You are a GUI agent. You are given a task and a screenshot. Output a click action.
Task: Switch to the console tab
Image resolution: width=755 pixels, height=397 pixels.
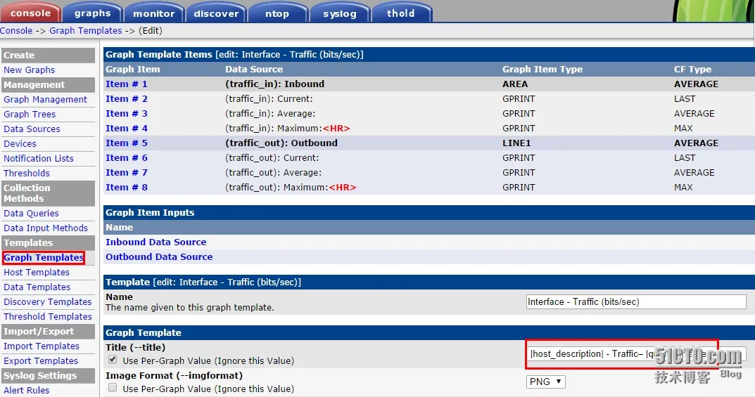[30, 13]
